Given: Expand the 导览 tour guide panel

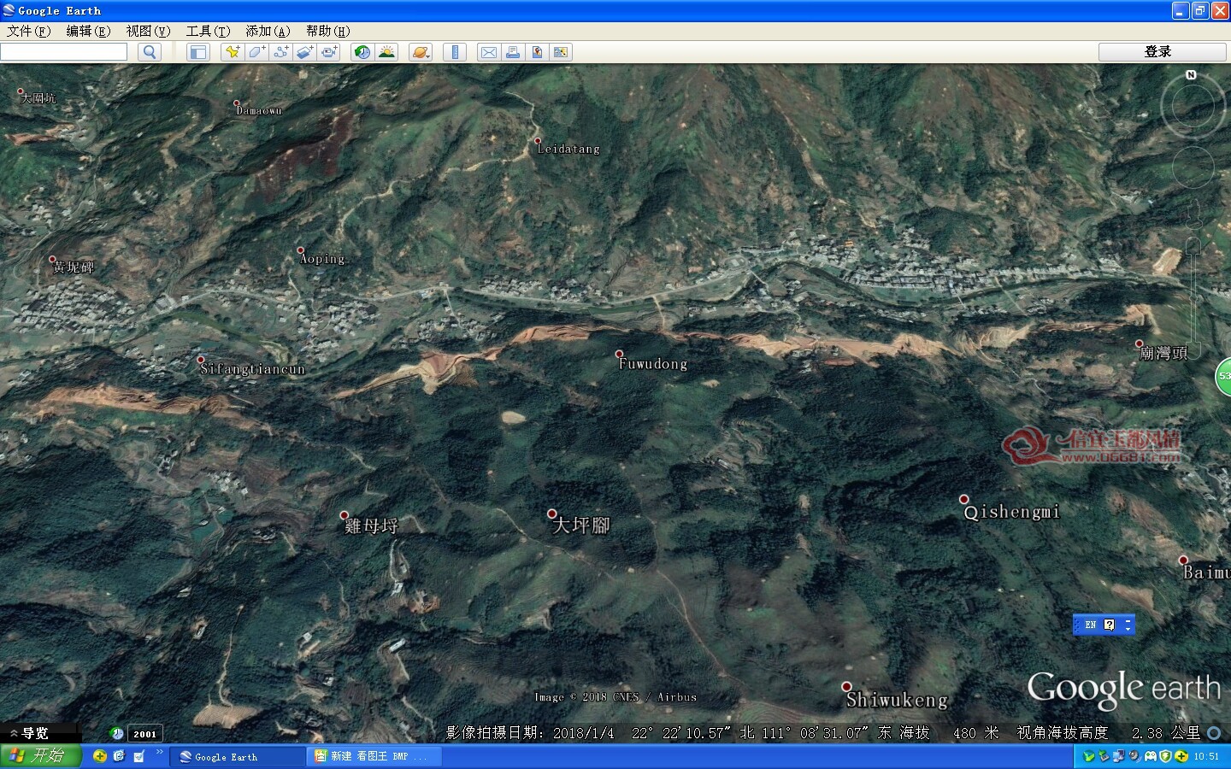Looking at the screenshot, I should click(x=30, y=733).
